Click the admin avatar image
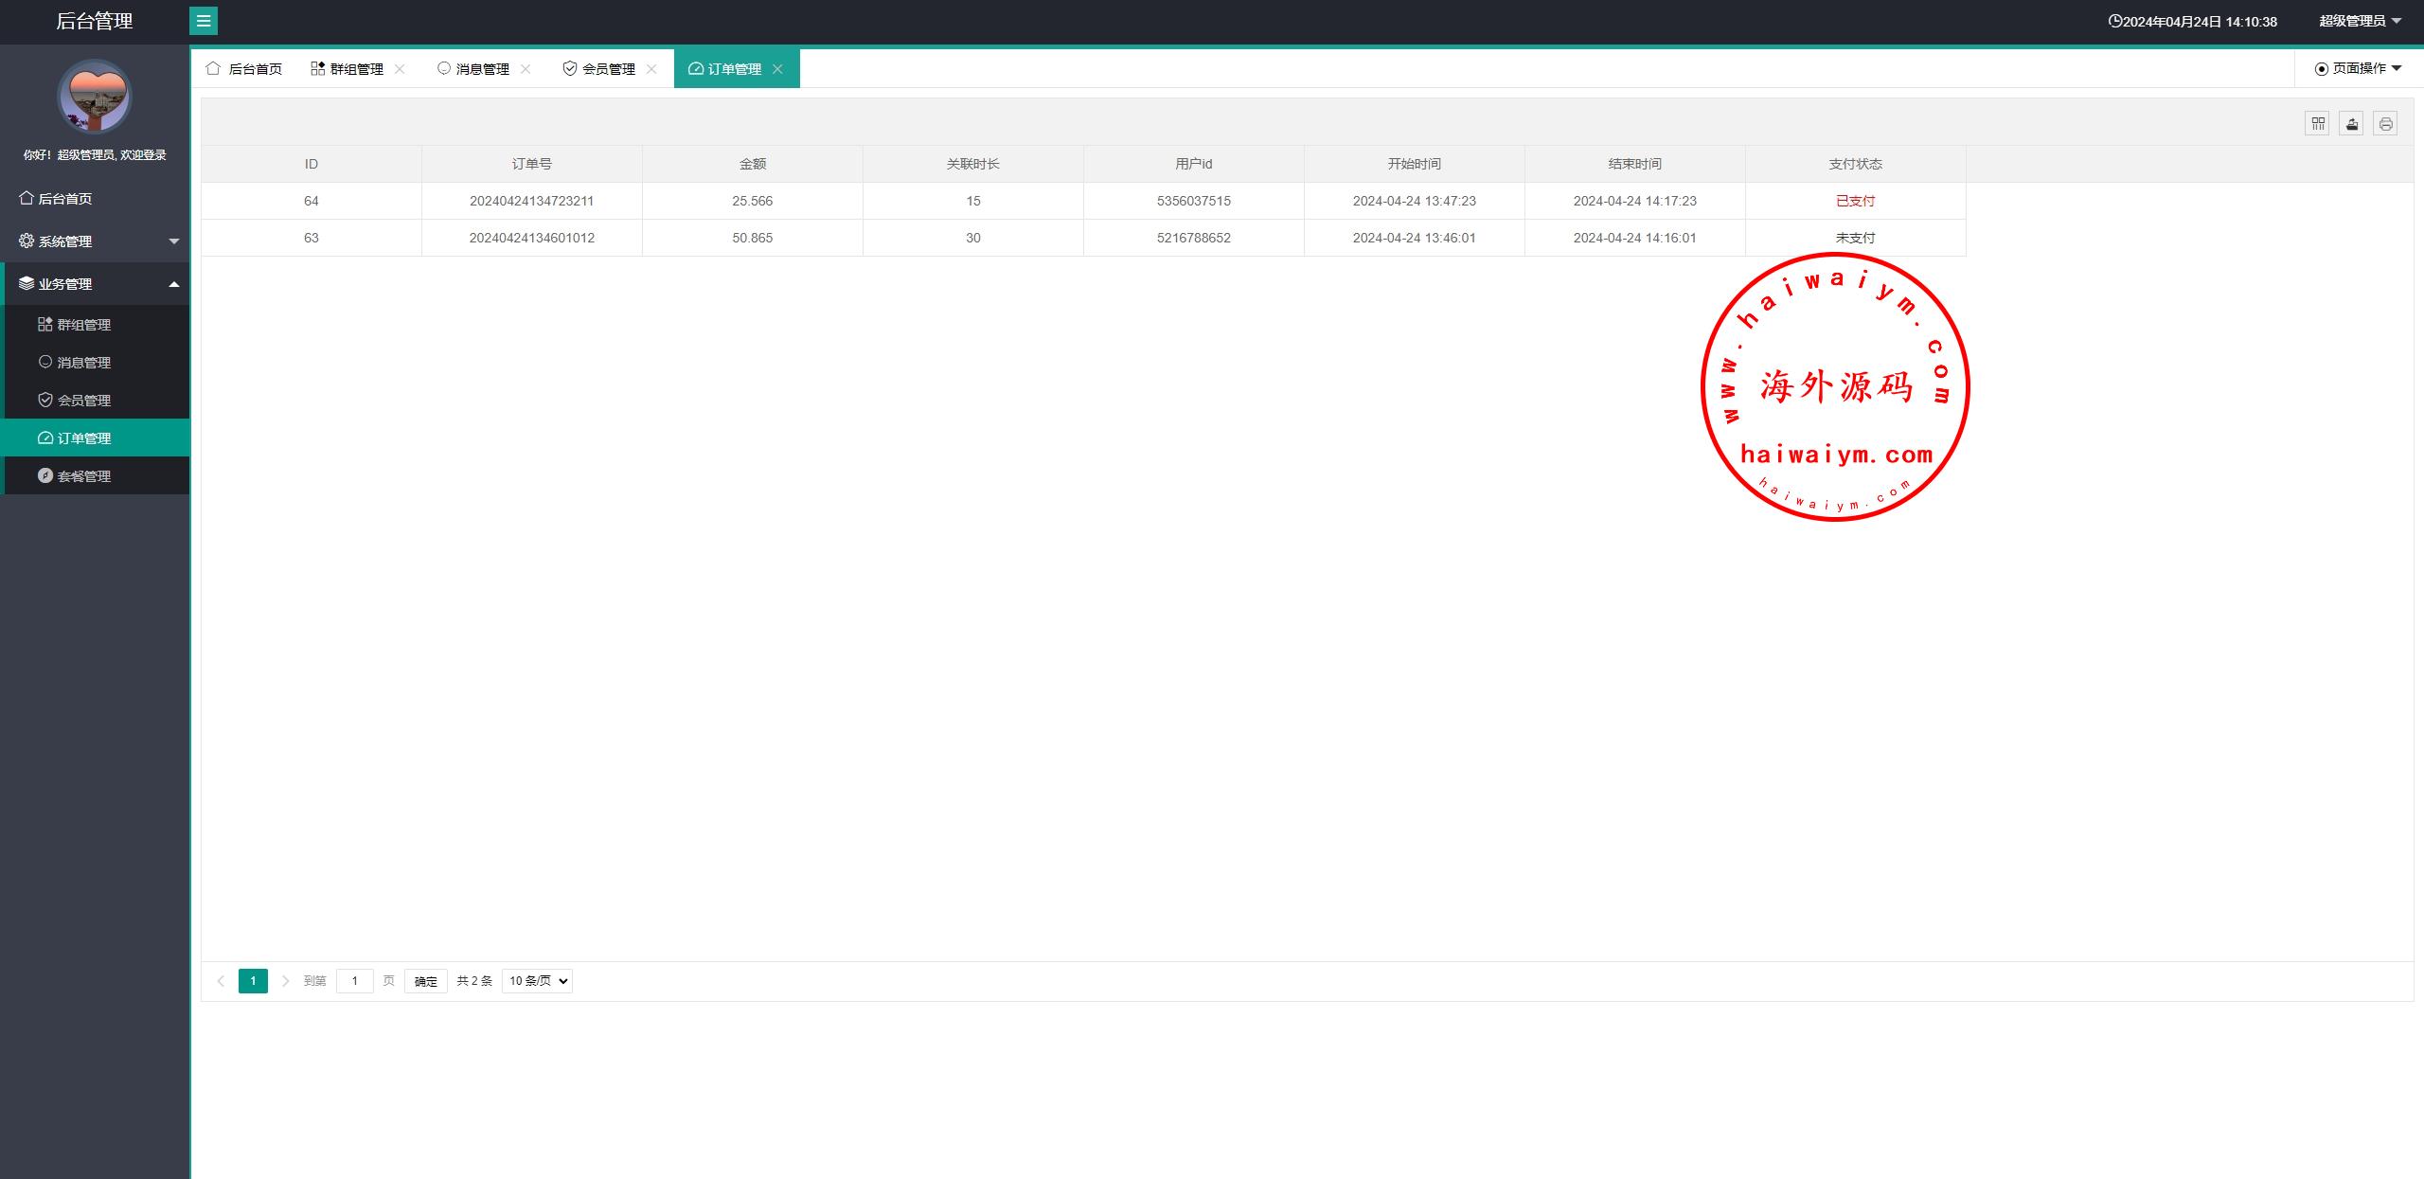The height and width of the screenshot is (1179, 2424). coord(95,97)
